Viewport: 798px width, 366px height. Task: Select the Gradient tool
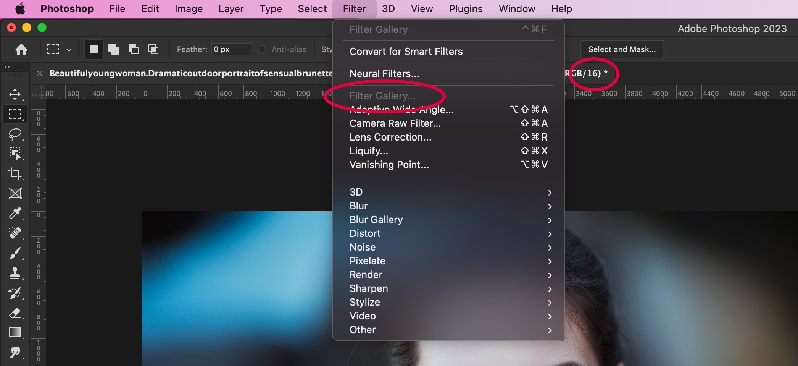(15, 332)
